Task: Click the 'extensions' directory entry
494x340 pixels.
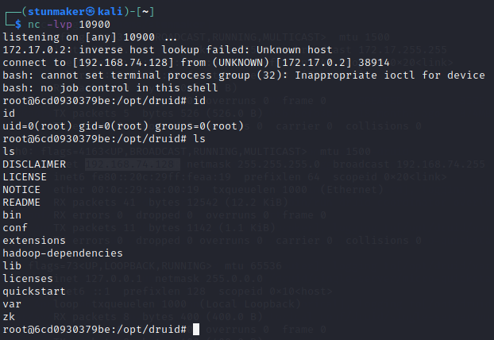Action: click(x=34, y=240)
